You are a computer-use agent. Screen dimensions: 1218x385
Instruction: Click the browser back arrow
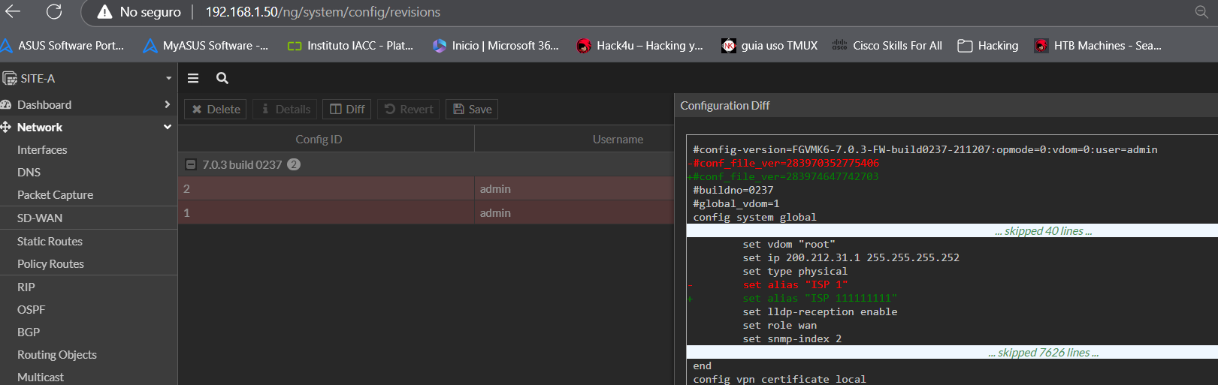[x=13, y=12]
